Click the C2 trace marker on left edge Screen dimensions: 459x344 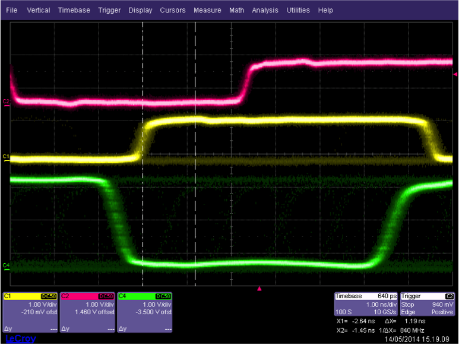pyautogui.click(x=6, y=102)
